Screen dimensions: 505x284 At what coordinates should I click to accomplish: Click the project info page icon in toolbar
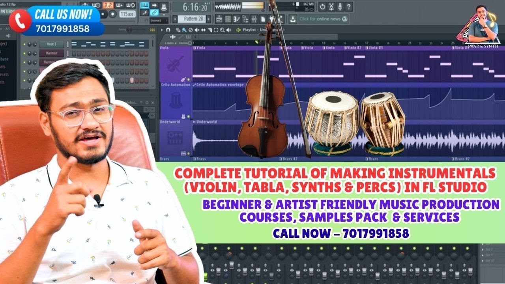pos(263,19)
